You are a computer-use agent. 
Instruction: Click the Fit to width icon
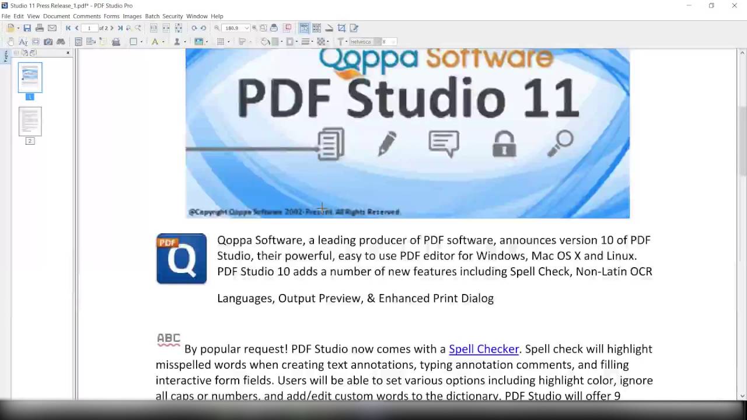166,28
